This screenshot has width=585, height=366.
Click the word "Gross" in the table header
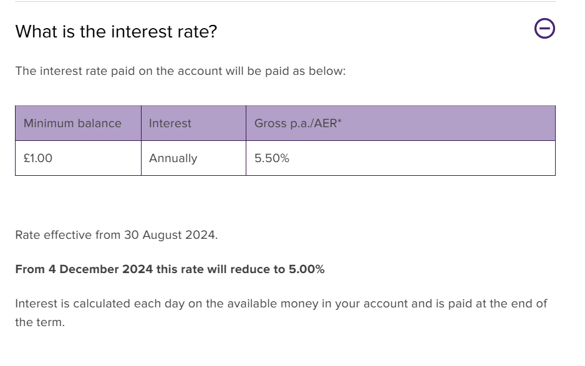[x=271, y=123]
